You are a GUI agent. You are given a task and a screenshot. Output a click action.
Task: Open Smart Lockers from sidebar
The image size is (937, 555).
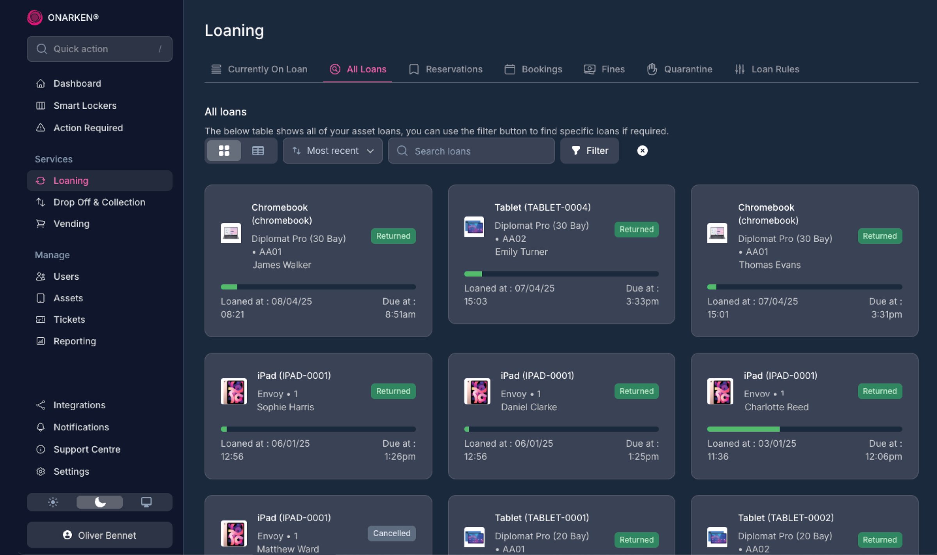[85, 106]
